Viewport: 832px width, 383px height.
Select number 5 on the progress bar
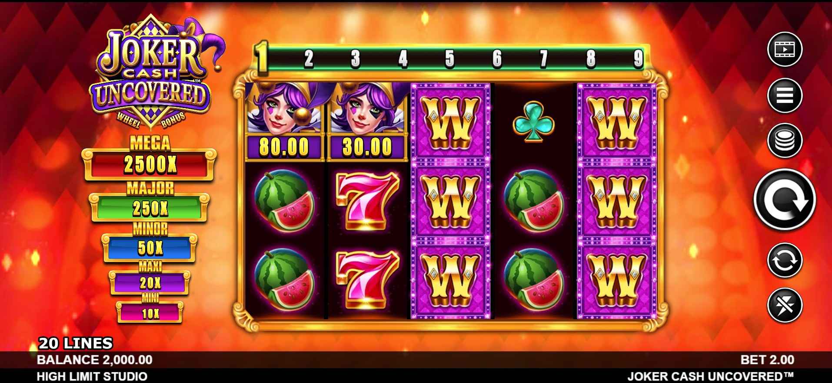coord(449,59)
